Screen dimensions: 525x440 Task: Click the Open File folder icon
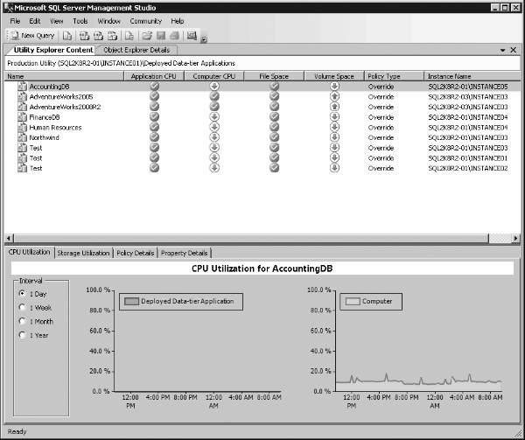147,36
